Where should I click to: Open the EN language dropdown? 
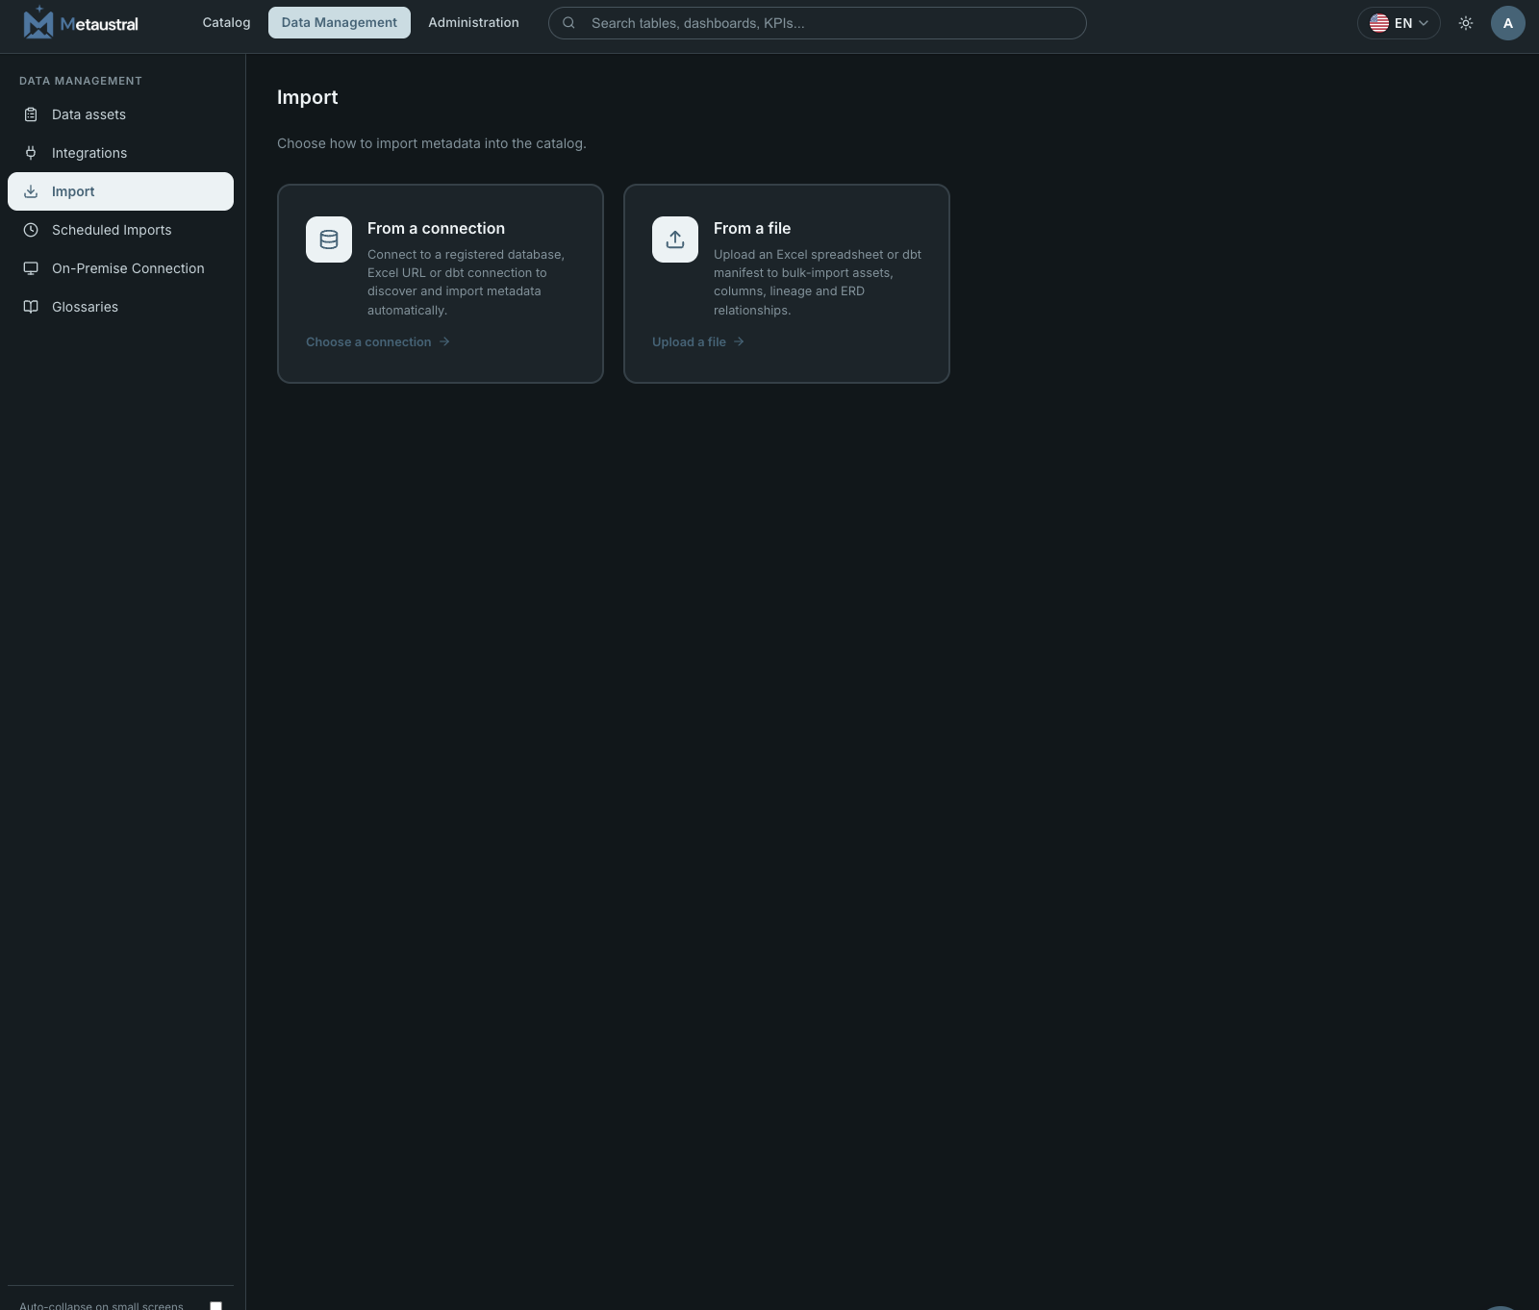click(1399, 23)
